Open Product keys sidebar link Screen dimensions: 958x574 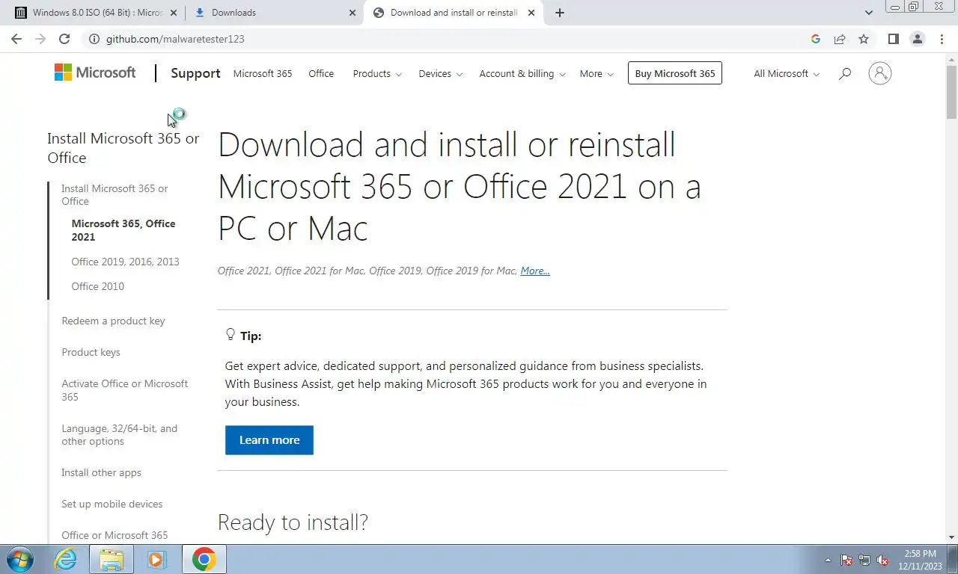point(91,352)
